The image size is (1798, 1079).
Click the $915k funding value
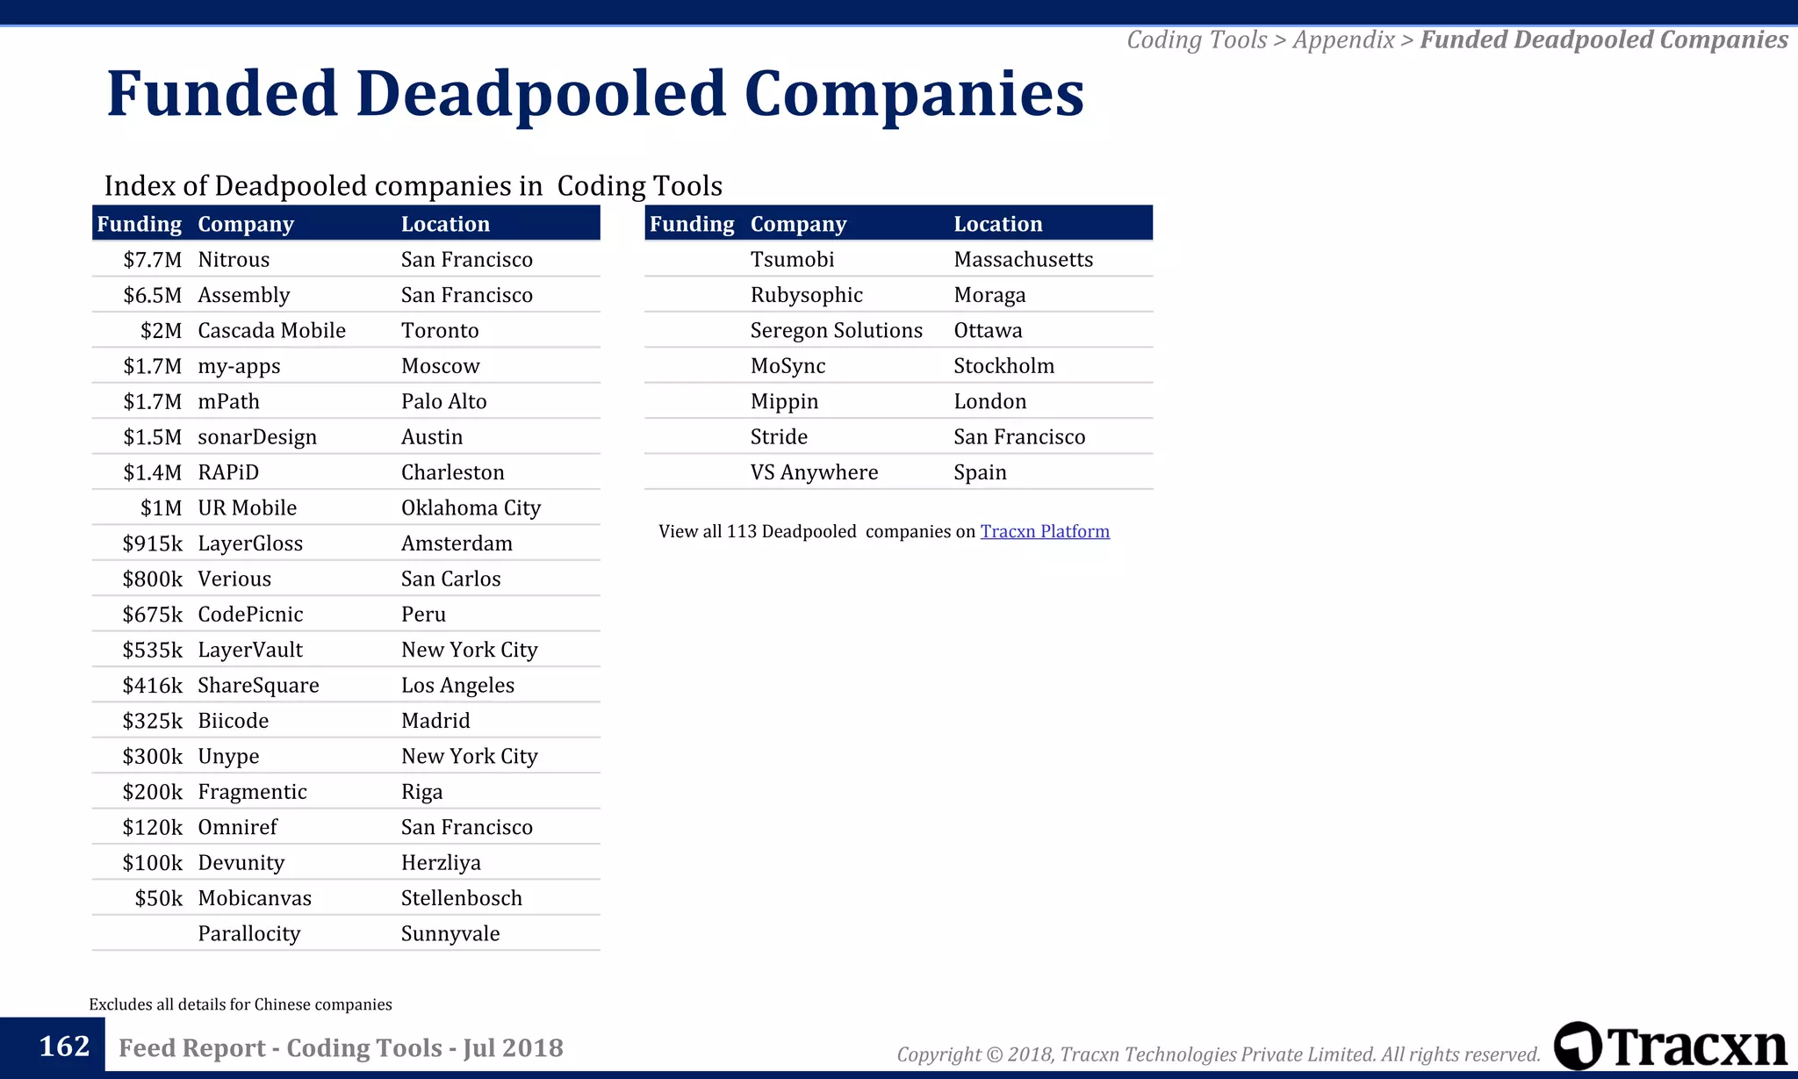point(153,543)
